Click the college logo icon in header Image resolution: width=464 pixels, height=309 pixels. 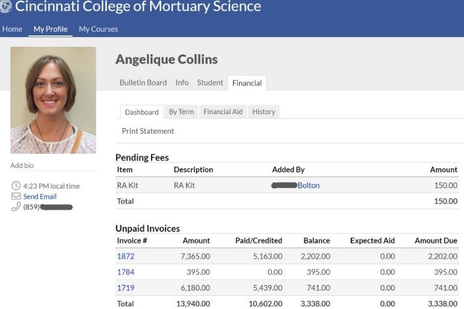pos(5,6)
